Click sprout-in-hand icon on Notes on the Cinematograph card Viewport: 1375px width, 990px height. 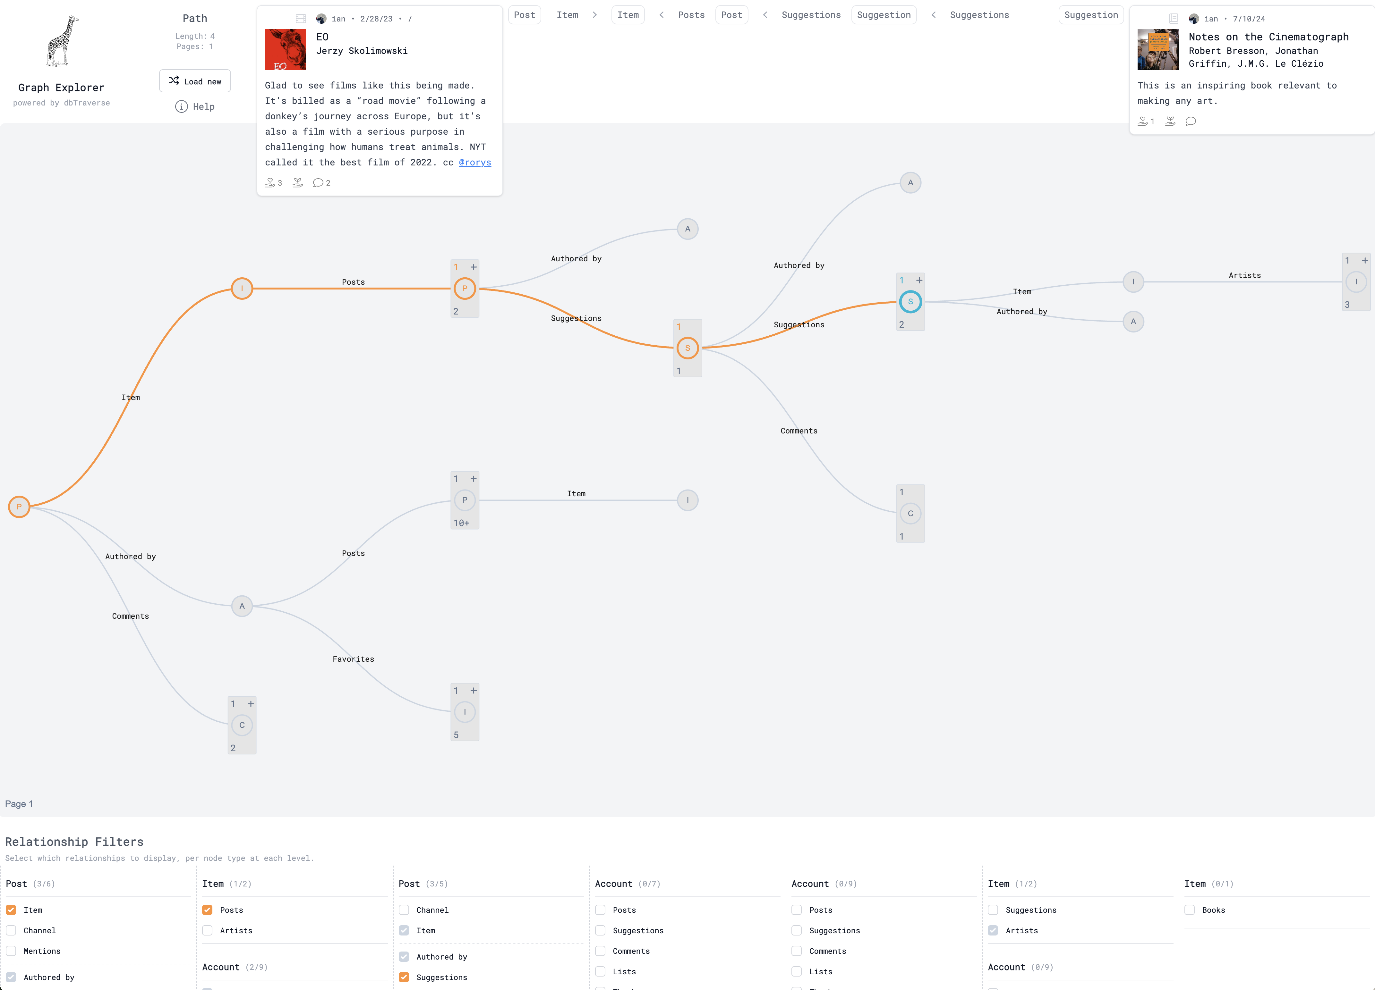coord(1170,121)
